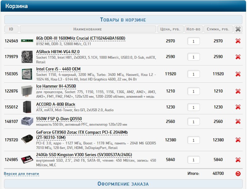Open the Kingston SSD thumbnail

[x=27, y=159]
